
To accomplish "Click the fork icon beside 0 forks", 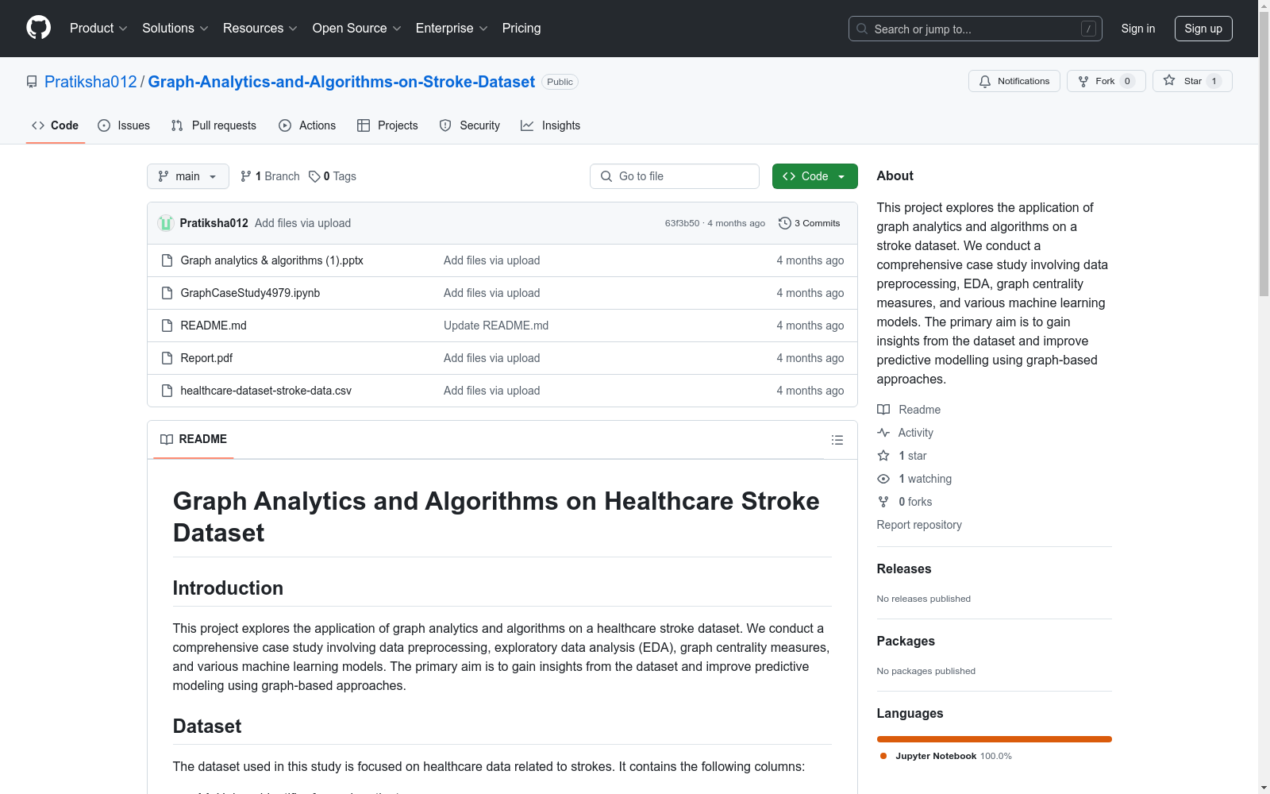I will (x=883, y=502).
